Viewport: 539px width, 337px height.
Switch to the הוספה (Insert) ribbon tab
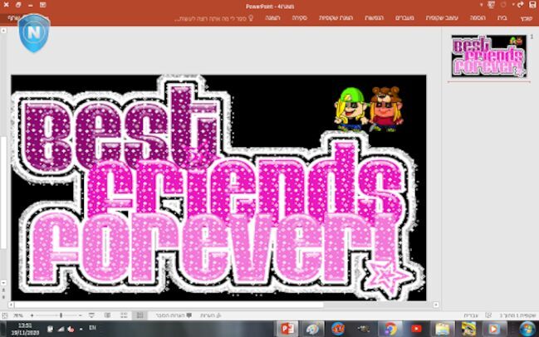(x=478, y=17)
